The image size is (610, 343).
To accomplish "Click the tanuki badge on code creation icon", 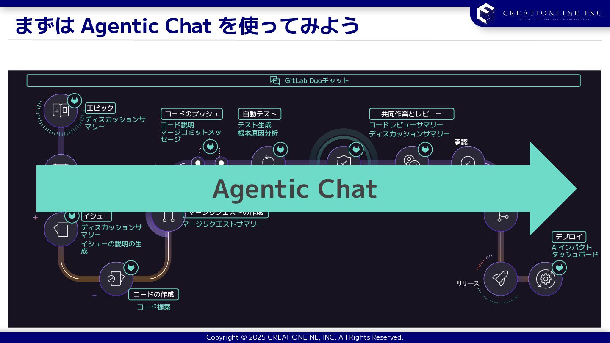I will click(x=131, y=268).
